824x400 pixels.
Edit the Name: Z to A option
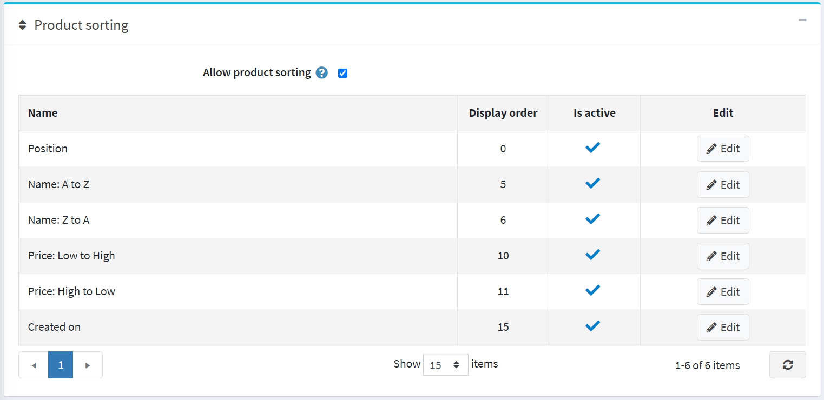[x=722, y=220]
